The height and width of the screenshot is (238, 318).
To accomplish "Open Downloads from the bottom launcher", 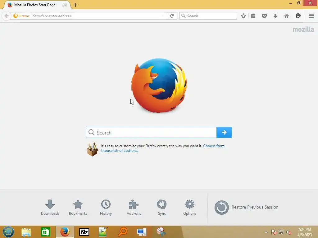I will click(50, 207).
